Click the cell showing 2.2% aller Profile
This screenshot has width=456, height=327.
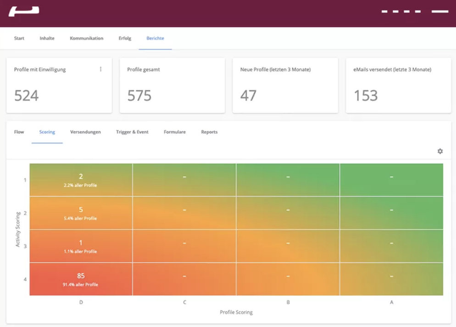coord(81,180)
